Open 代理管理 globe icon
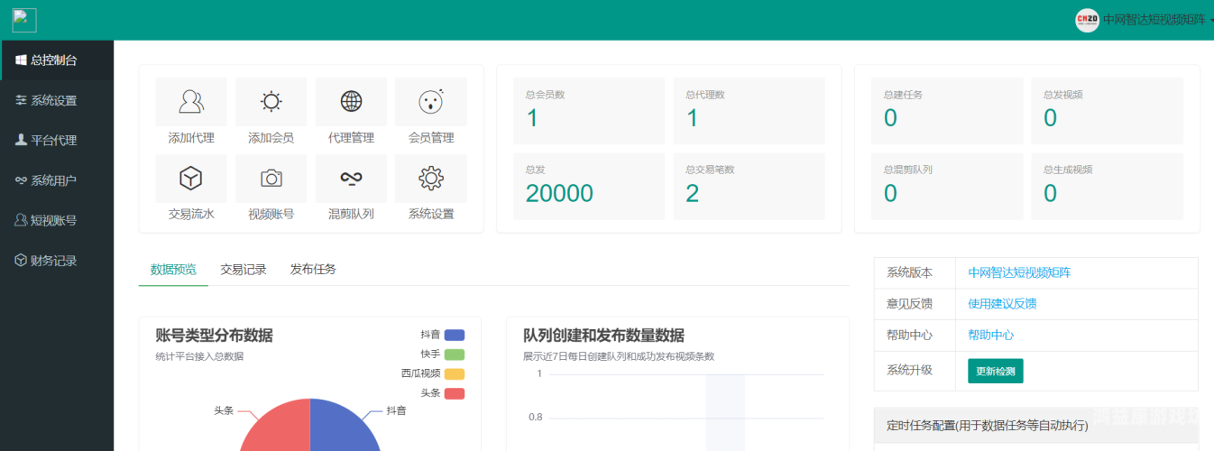1214x451 pixels. pyautogui.click(x=351, y=101)
